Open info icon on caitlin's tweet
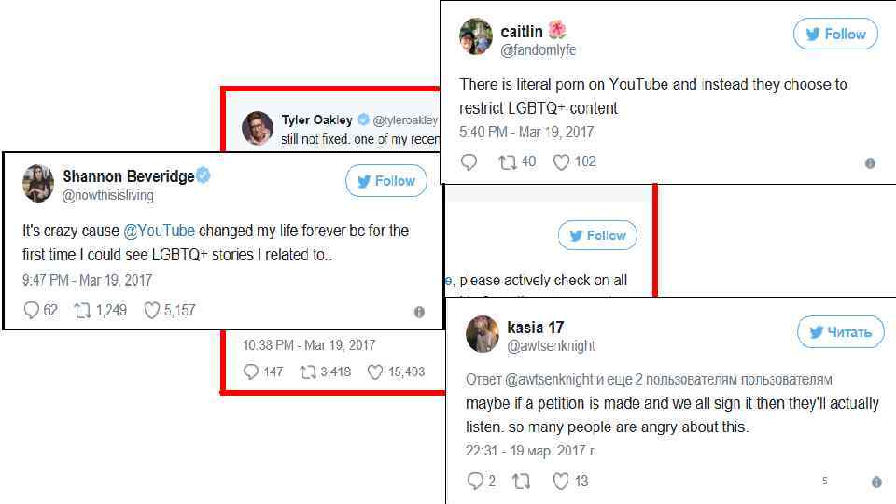 pyautogui.click(x=870, y=163)
